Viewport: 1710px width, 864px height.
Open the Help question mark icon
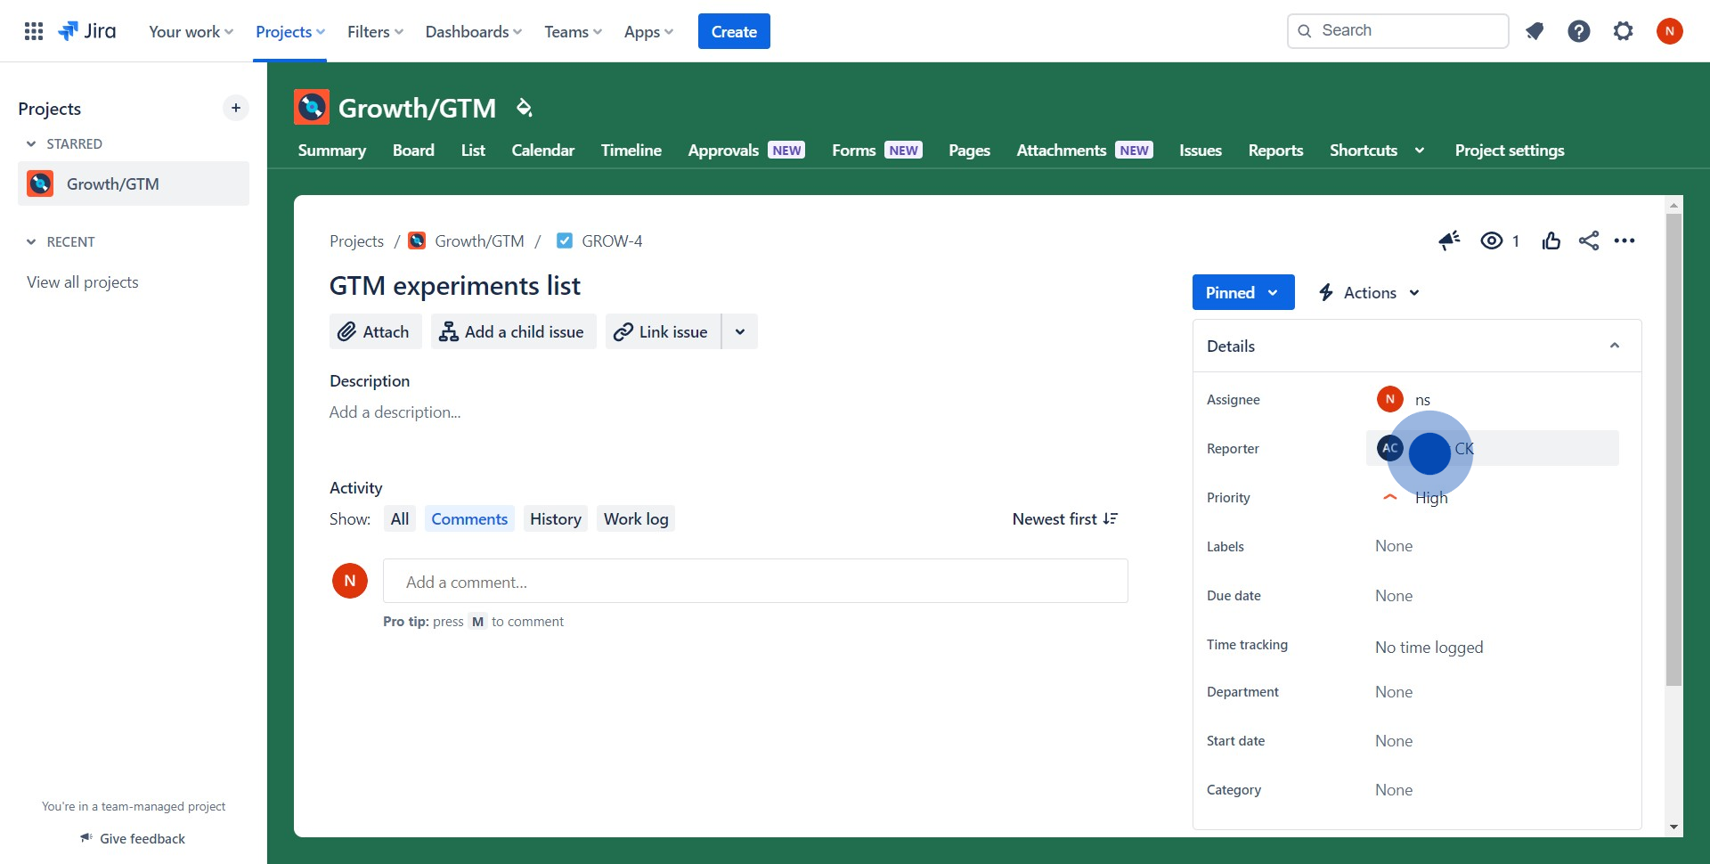click(x=1578, y=31)
